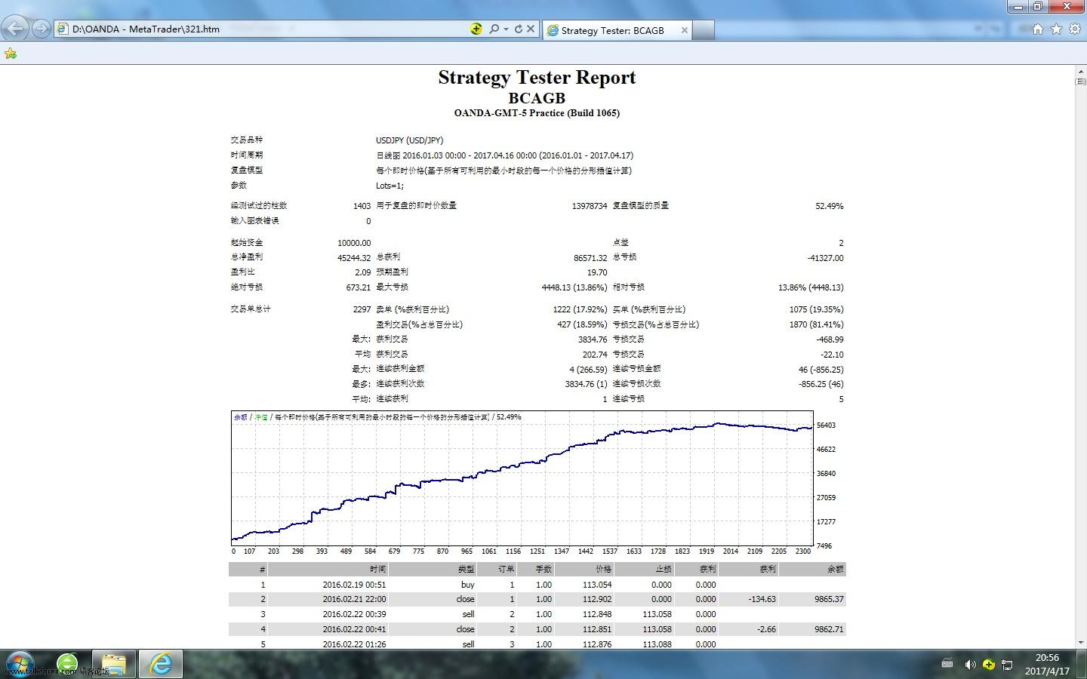Click the long positions value 1075 (19.35%)
The width and height of the screenshot is (1087, 679).
(x=817, y=309)
